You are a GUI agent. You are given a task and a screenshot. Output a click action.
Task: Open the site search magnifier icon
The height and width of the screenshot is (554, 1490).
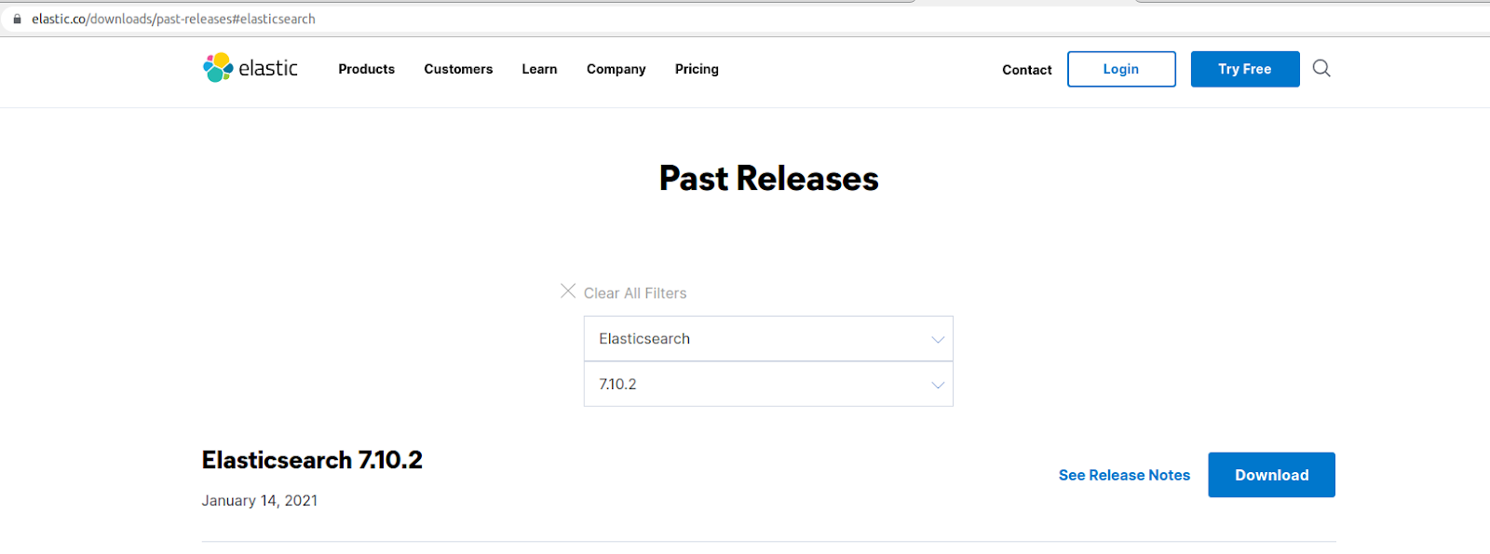click(x=1321, y=68)
